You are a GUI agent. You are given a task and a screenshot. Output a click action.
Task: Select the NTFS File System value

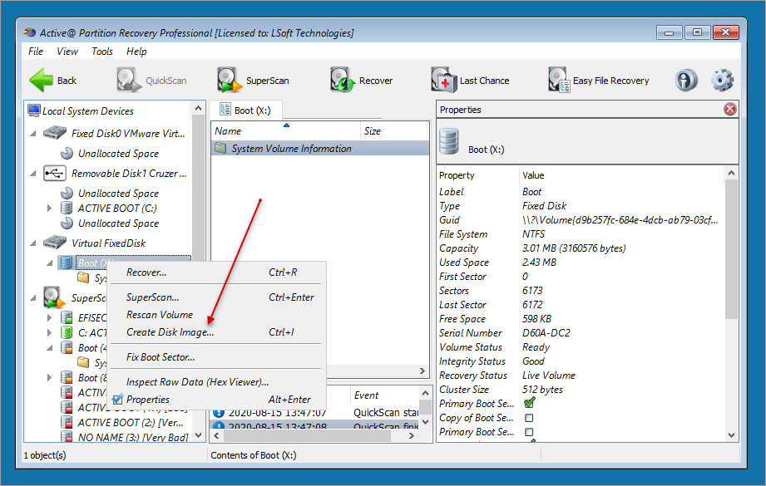tap(533, 234)
